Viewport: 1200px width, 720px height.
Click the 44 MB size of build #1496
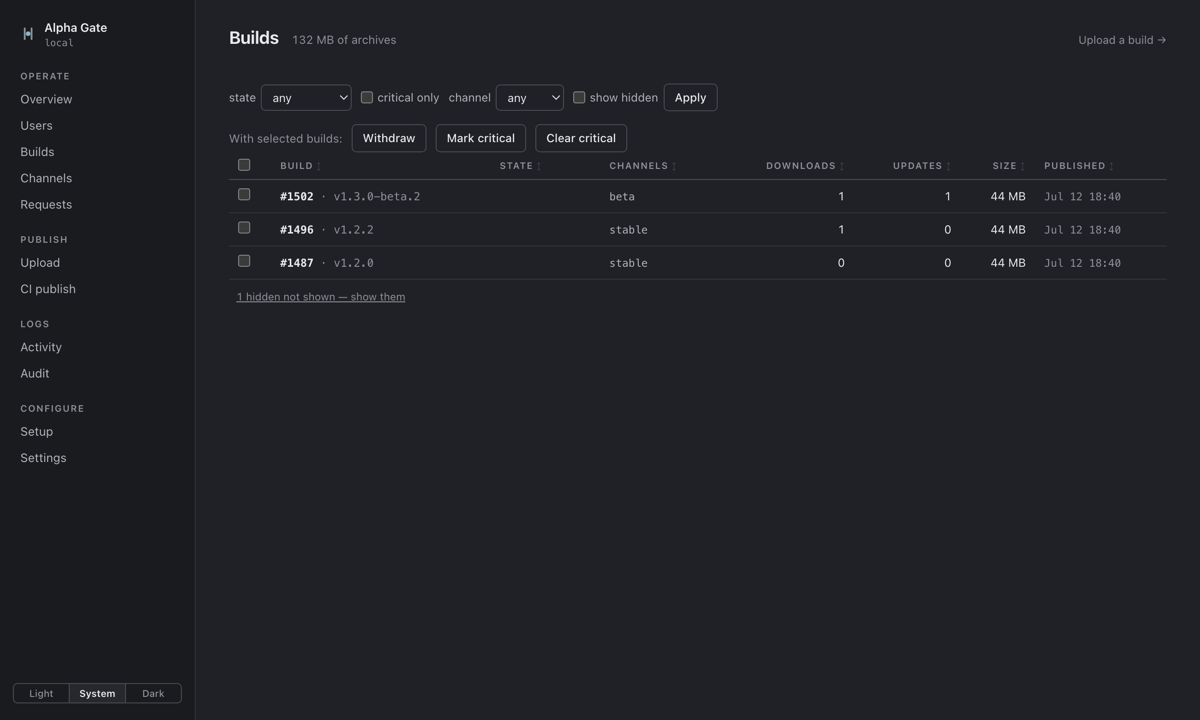(x=1008, y=229)
